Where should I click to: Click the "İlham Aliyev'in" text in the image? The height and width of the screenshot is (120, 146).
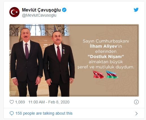106,46
